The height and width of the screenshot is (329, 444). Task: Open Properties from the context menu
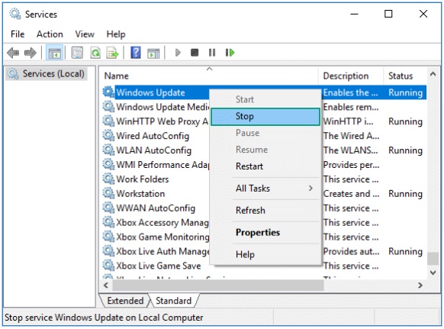click(x=265, y=233)
